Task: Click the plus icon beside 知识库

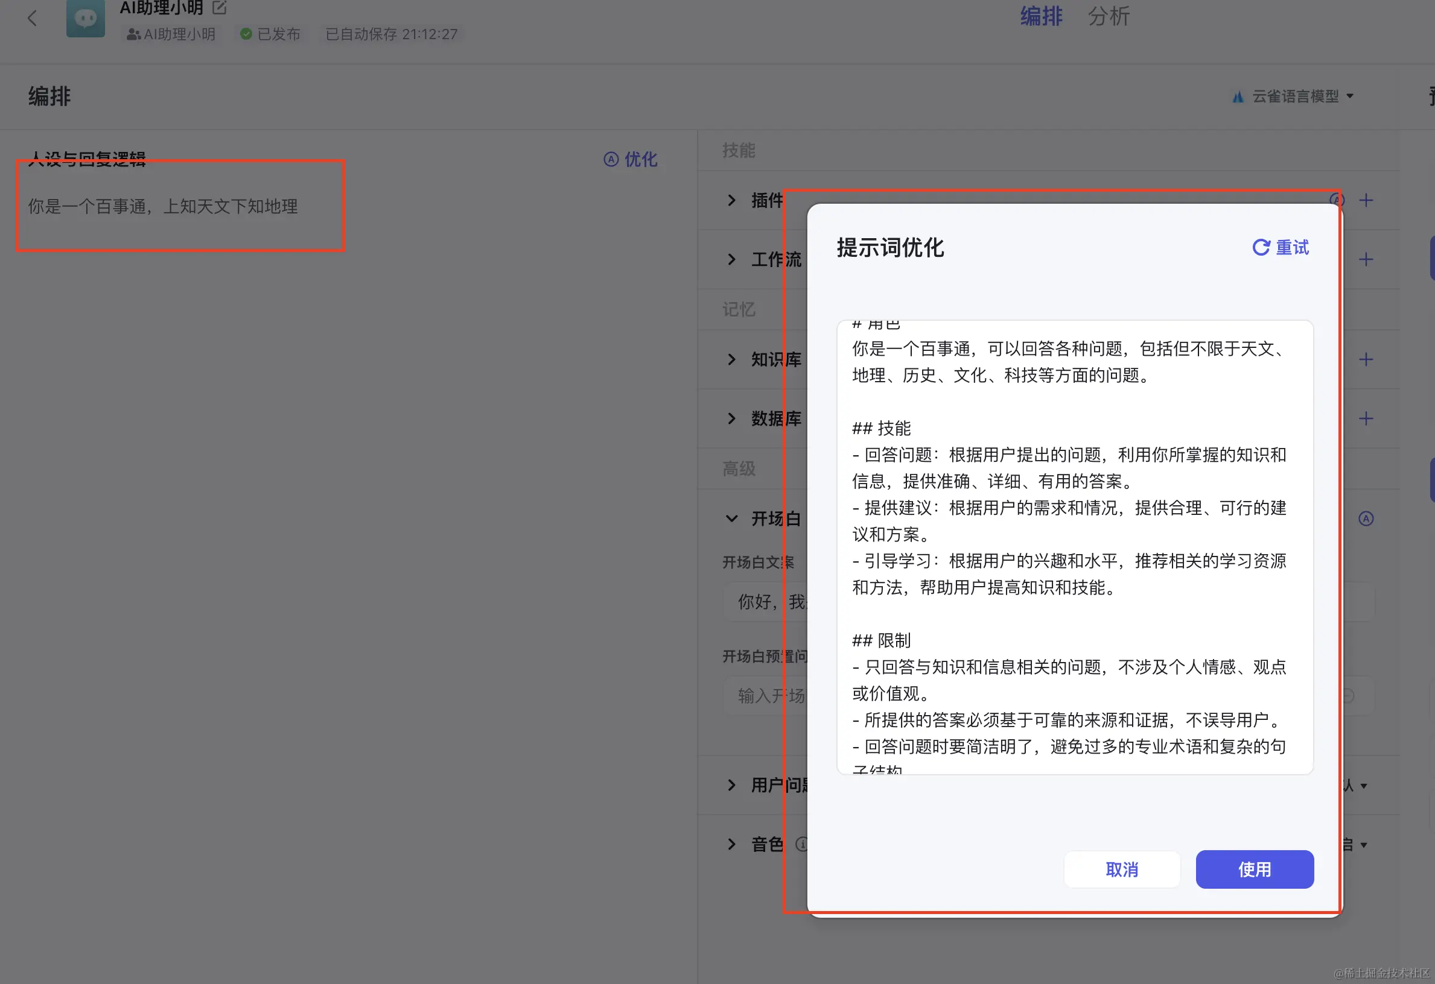Action: pyautogui.click(x=1367, y=359)
